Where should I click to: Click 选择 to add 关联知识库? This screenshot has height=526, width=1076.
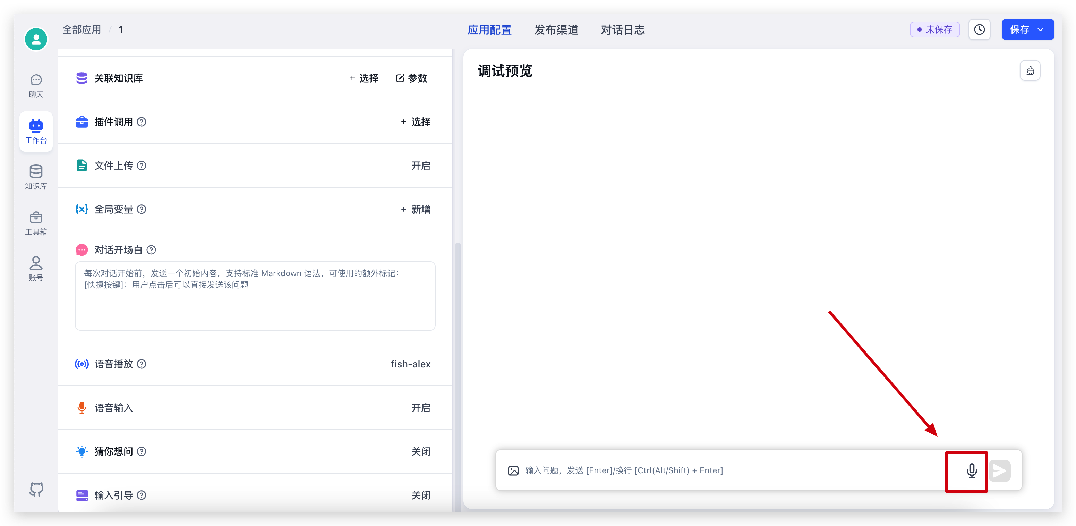click(x=364, y=78)
